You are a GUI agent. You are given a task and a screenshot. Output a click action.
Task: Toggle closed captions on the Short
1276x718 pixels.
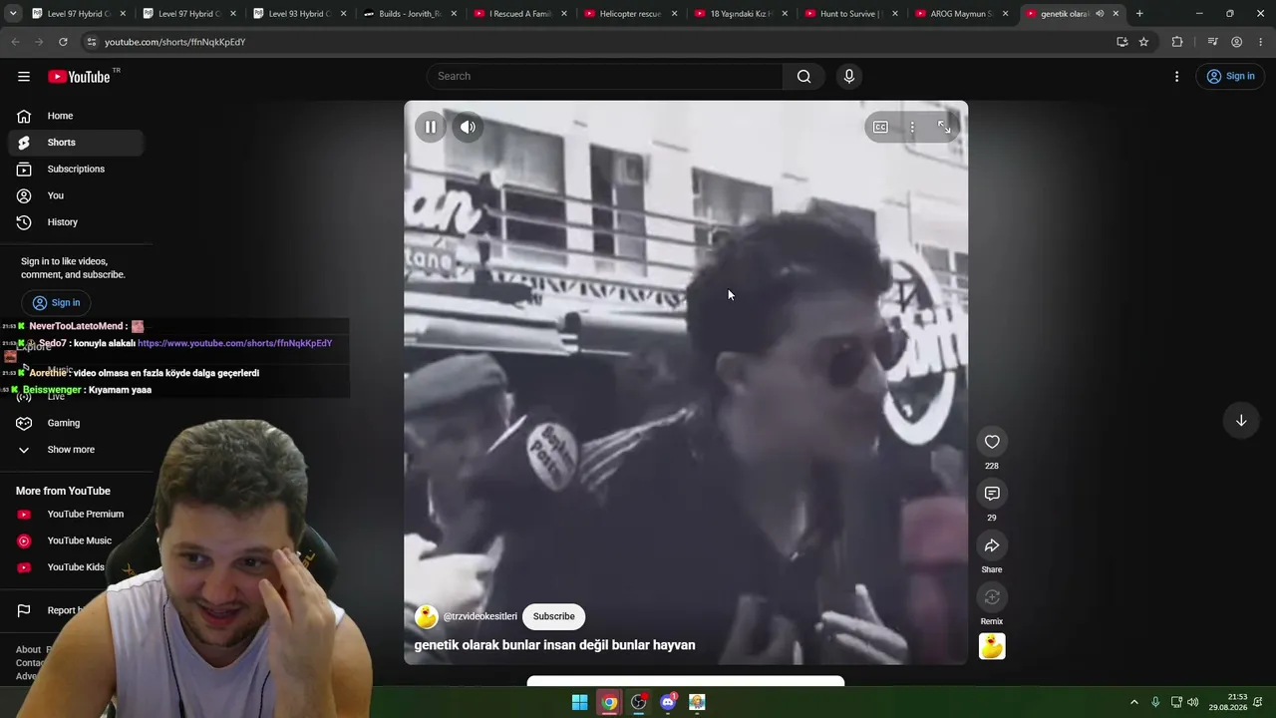[880, 127]
